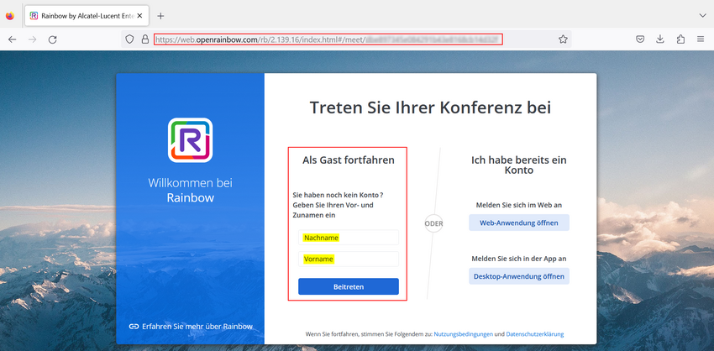Open the extensions puzzle icon
This screenshot has width=714, height=351.
coord(680,39)
